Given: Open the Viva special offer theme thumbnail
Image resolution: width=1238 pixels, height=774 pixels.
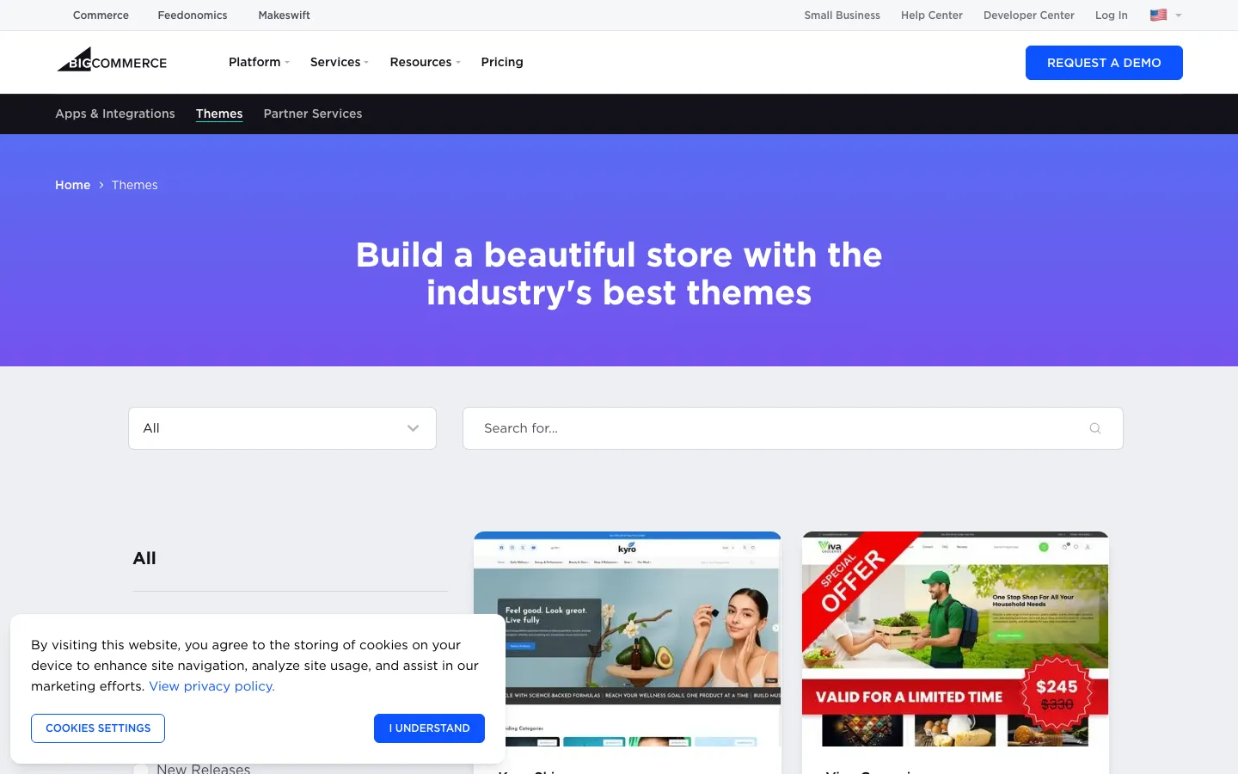Looking at the screenshot, I should tap(955, 639).
